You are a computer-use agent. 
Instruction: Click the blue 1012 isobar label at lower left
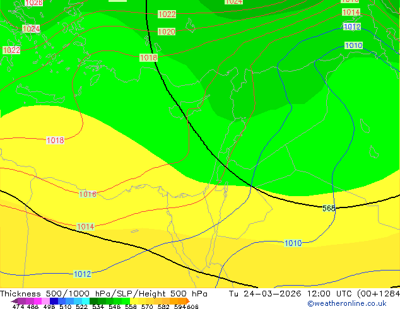pos(82,274)
